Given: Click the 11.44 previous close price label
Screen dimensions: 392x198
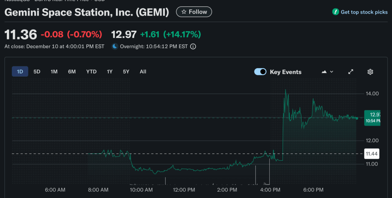Looking at the screenshot, I should (x=372, y=154).
